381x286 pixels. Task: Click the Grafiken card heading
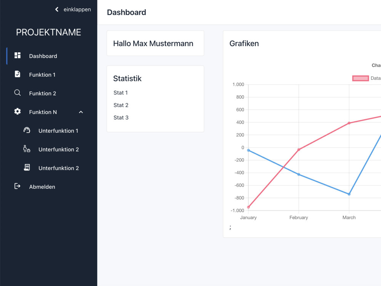pos(244,43)
